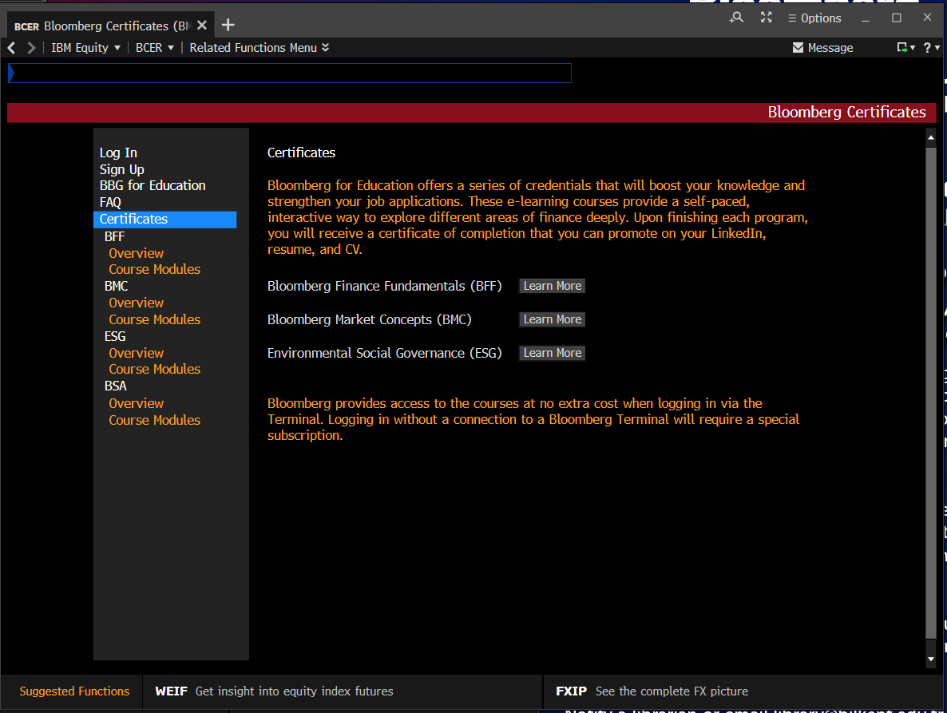Screen dimensions: 947x713
Task: Toggle full-screen expand icon in title bar
Action: tap(767, 18)
